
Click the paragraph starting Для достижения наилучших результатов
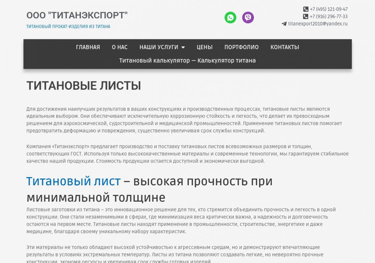pyautogui.click(x=184, y=120)
